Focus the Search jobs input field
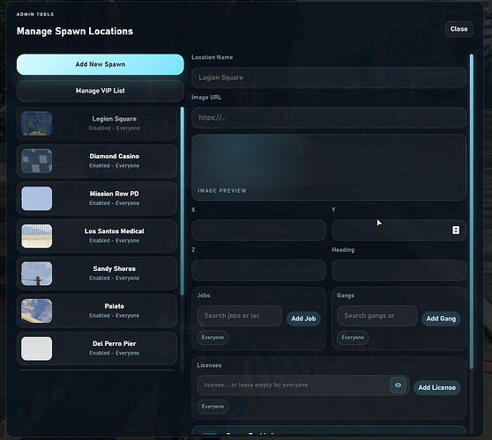This screenshot has height=440, width=492. [240, 316]
